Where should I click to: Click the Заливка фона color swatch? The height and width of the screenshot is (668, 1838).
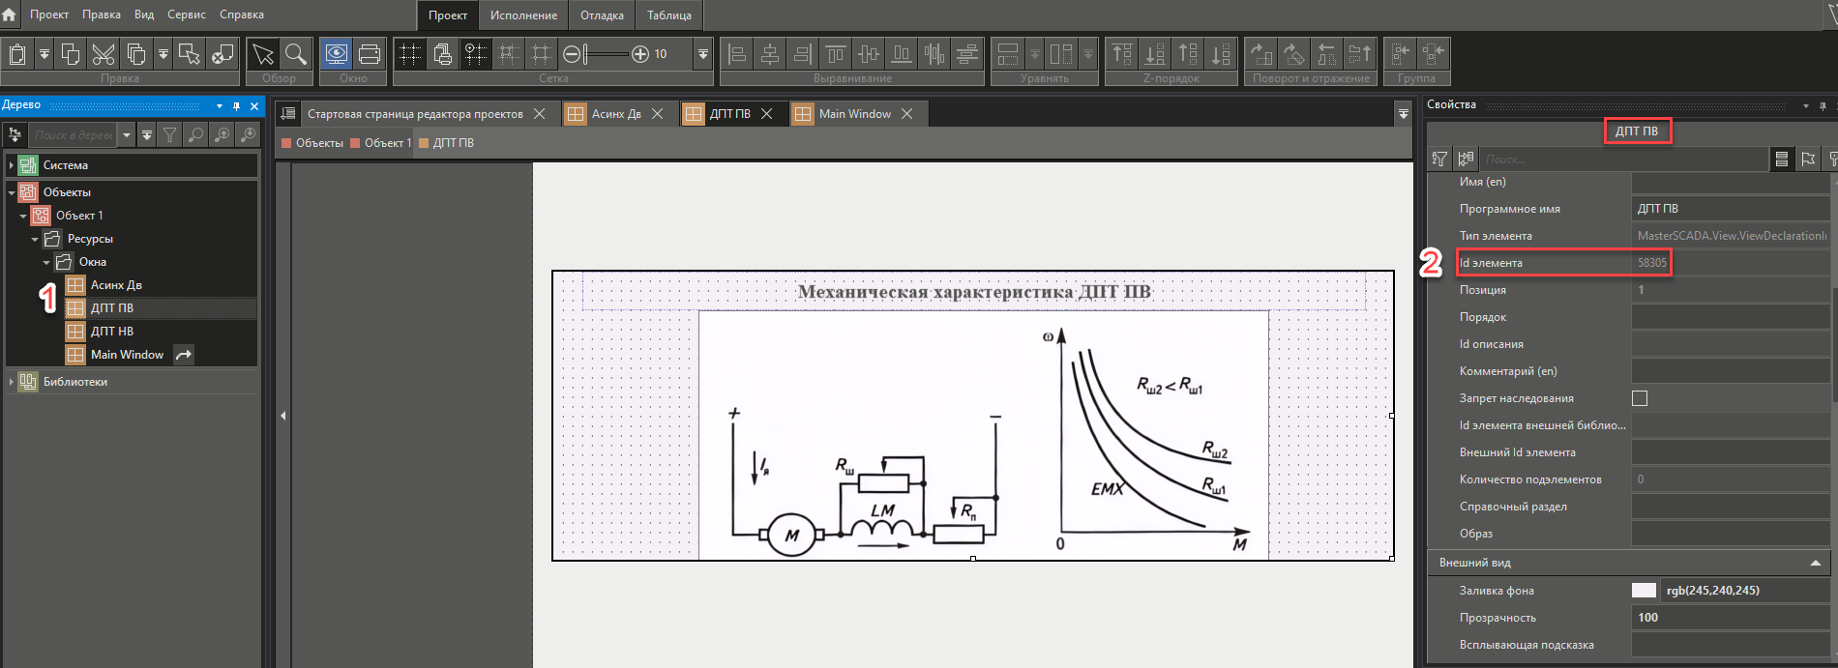point(1644,591)
